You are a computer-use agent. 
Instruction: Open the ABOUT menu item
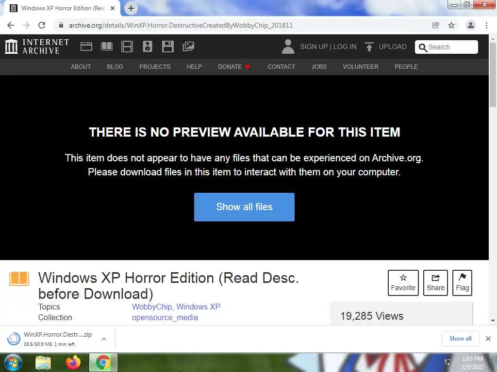point(81,67)
